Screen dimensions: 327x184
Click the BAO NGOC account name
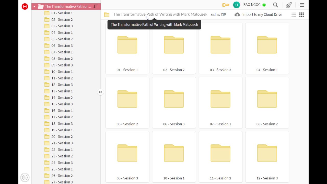[252, 5]
